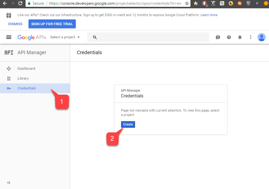This screenshot has height=189, width=269.
Task: Reload the page with the refresh icon
Action: [x=20, y=3]
